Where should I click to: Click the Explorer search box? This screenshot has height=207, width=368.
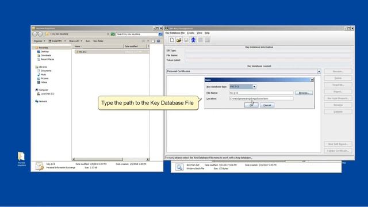tap(137, 34)
